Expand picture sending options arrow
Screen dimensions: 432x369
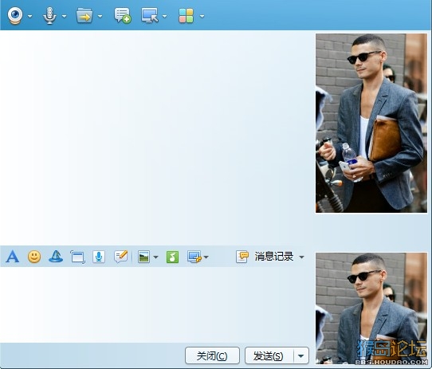pyautogui.click(x=155, y=257)
